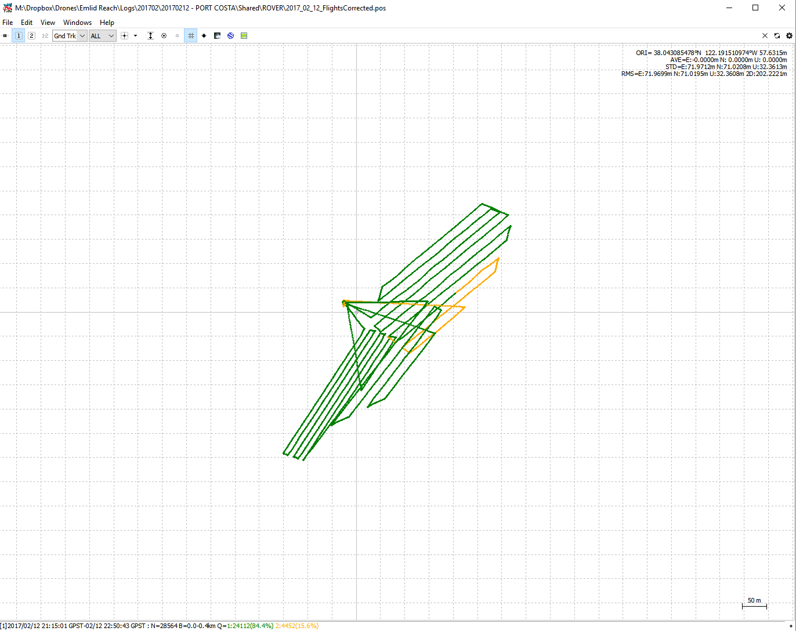The image size is (796, 631).
Task: Open the Edit menu
Action: click(x=27, y=23)
